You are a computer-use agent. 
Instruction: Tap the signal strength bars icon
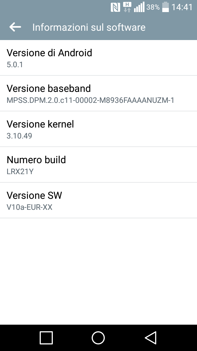point(139,7)
